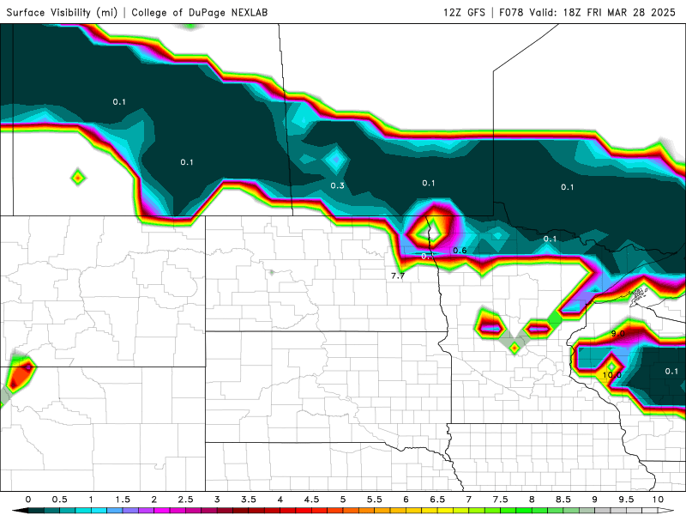
Task: Click the 0.1 value beside the 10.0 label
Action: [671, 372]
